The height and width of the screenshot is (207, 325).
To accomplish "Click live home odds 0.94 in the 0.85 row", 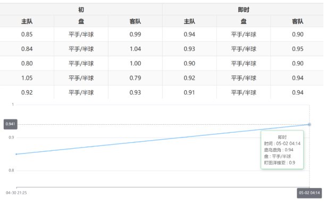I will tap(189, 34).
